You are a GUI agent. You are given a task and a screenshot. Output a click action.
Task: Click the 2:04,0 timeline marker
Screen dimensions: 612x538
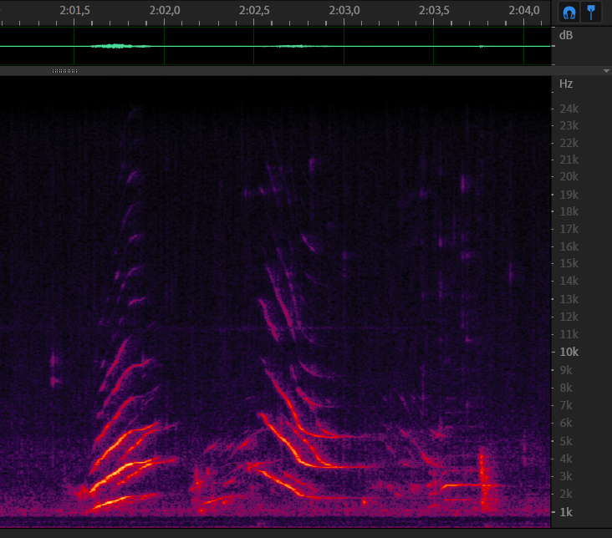click(x=523, y=10)
